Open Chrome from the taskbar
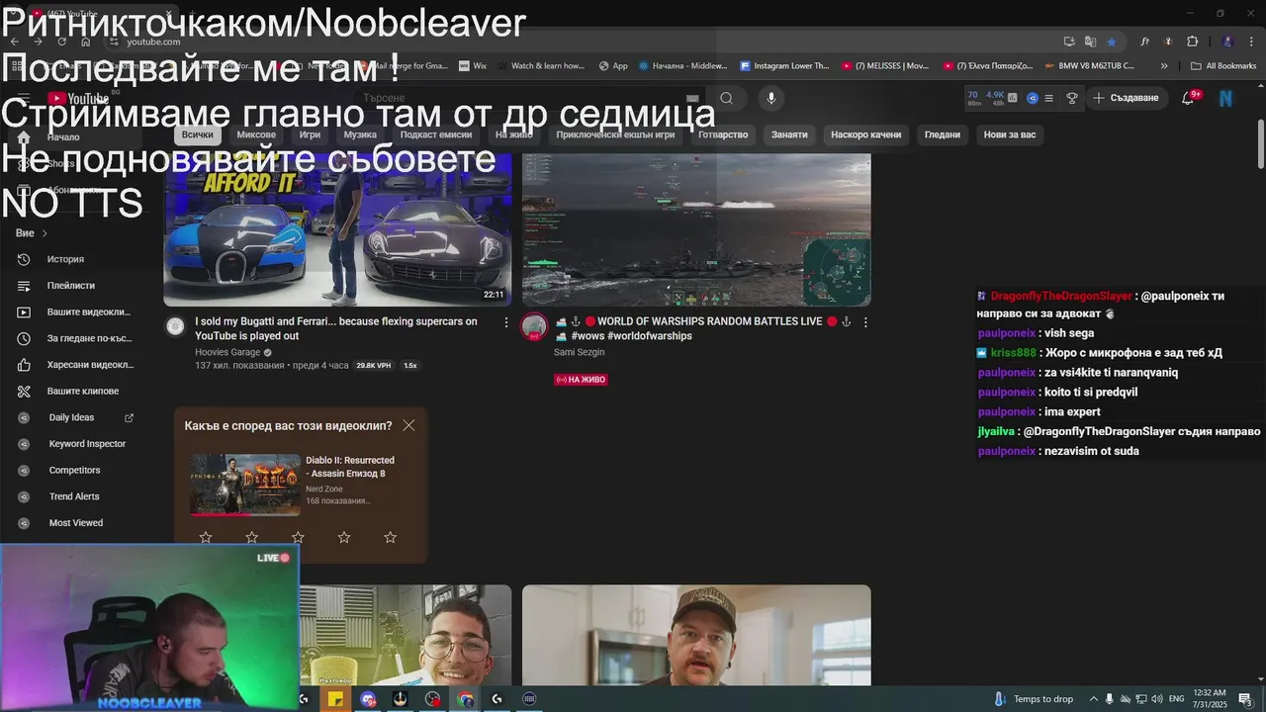Image resolution: width=1266 pixels, height=712 pixels. [465, 699]
